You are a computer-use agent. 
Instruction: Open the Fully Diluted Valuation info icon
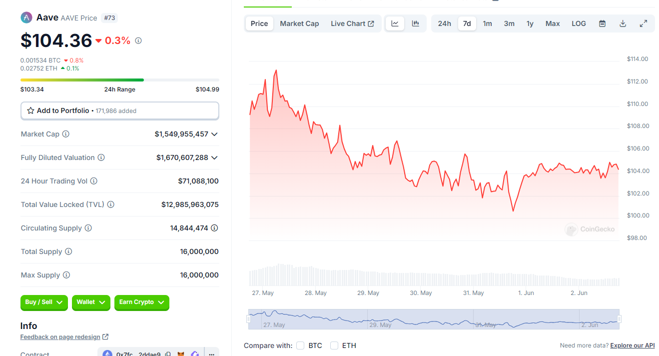(101, 157)
